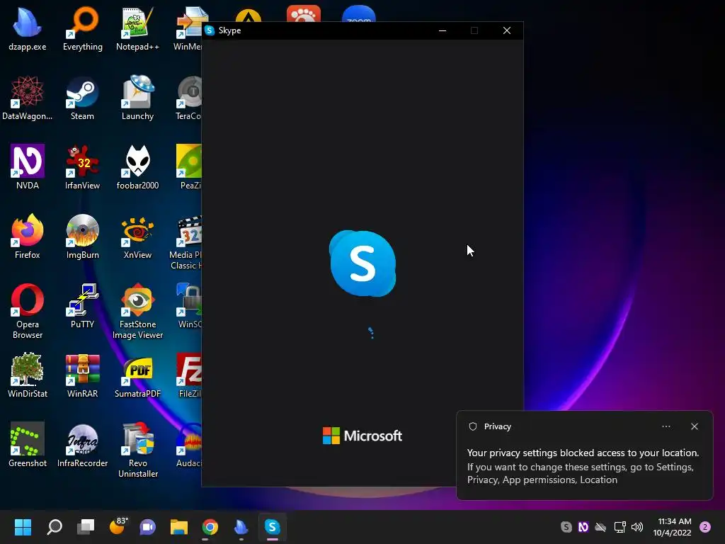Open the weather widget showing 83°
The width and height of the screenshot is (725, 544).
[117, 527]
